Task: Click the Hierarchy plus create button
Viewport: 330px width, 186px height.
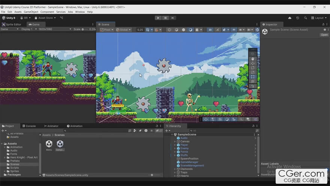Action: [168, 131]
